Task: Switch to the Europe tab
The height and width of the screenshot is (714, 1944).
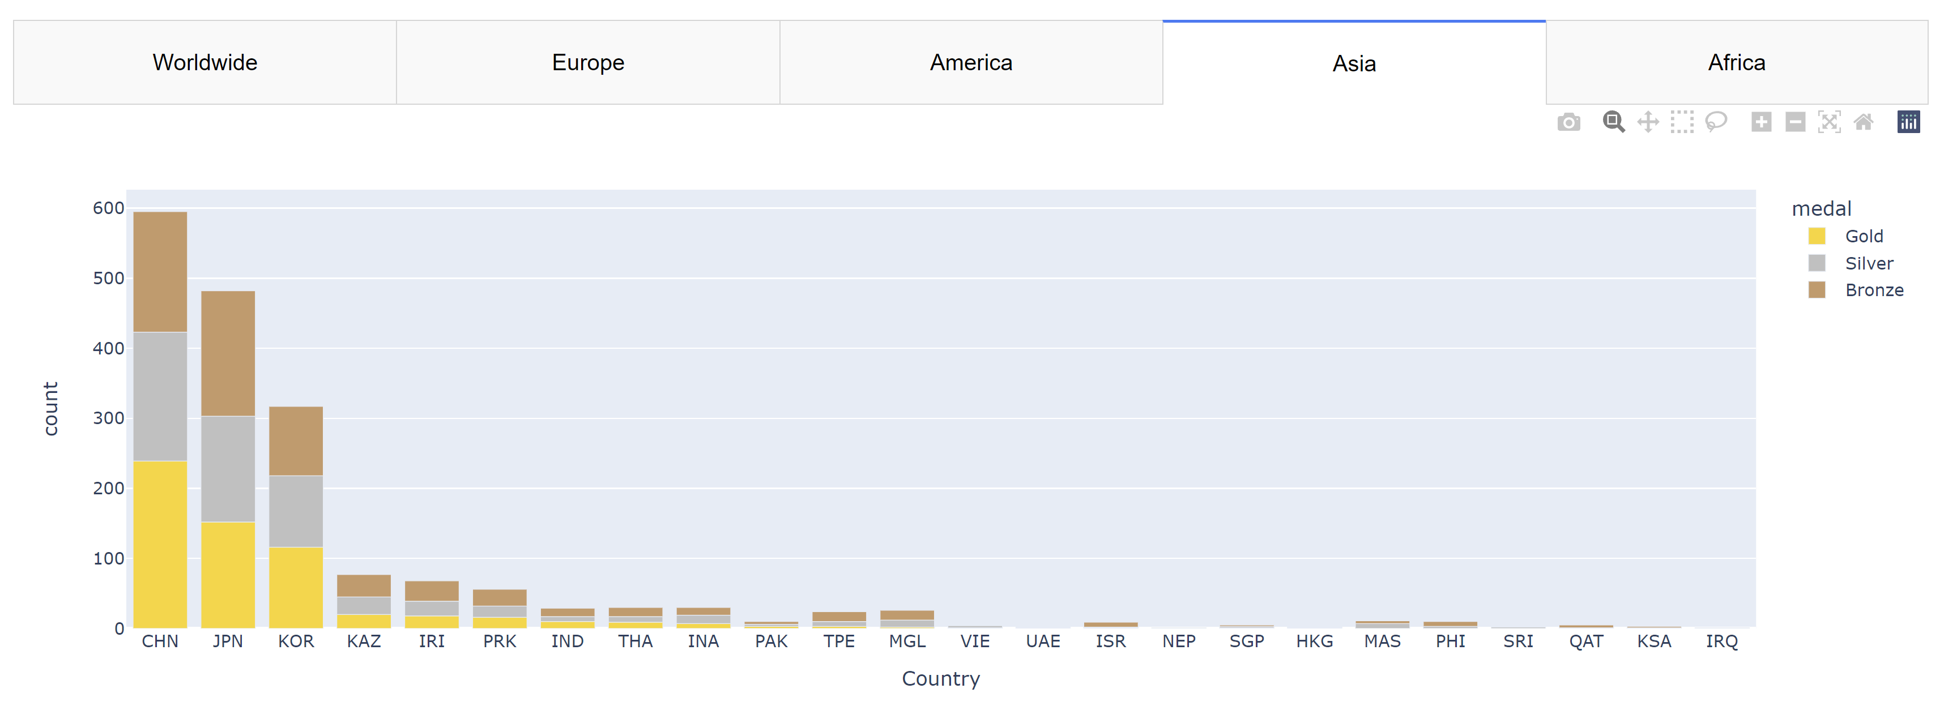Action: (588, 63)
